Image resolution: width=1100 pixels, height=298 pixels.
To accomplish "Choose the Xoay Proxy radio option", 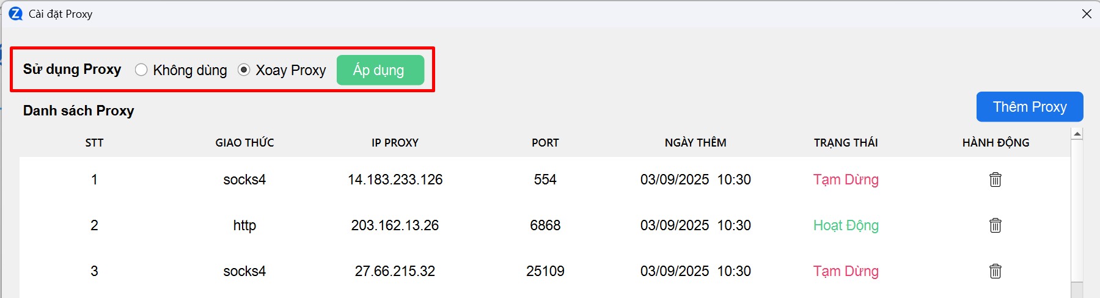I will pyautogui.click(x=244, y=70).
